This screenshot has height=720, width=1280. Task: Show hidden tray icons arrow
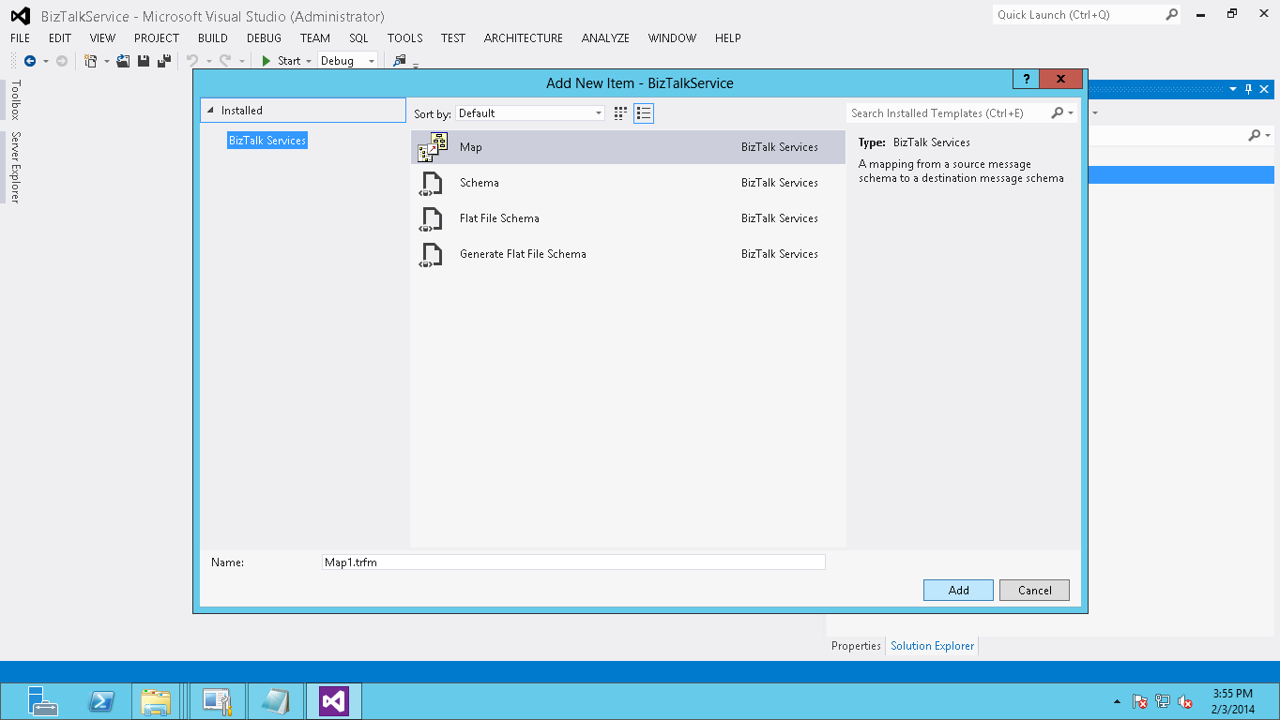(x=1117, y=701)
